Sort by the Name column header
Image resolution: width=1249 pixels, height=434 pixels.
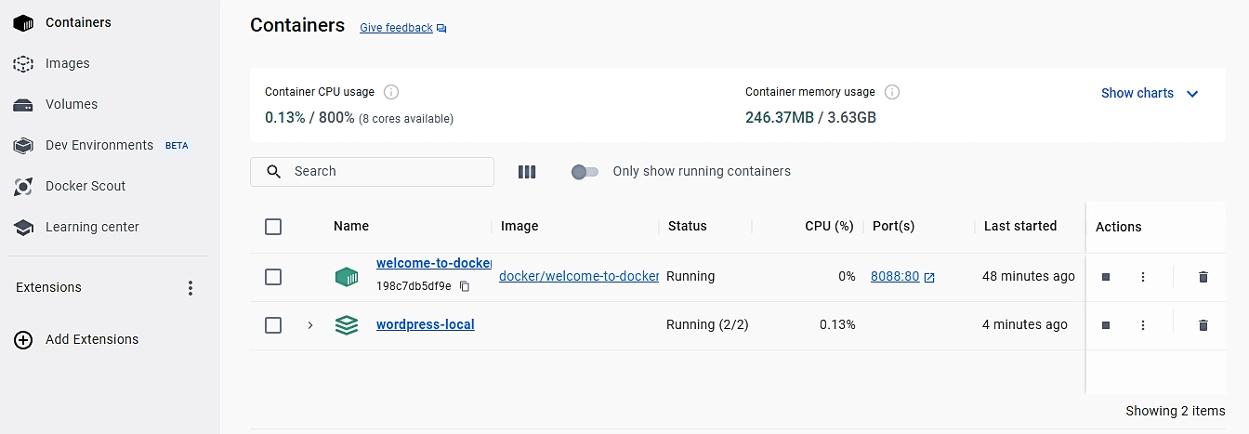click(351, 226)
